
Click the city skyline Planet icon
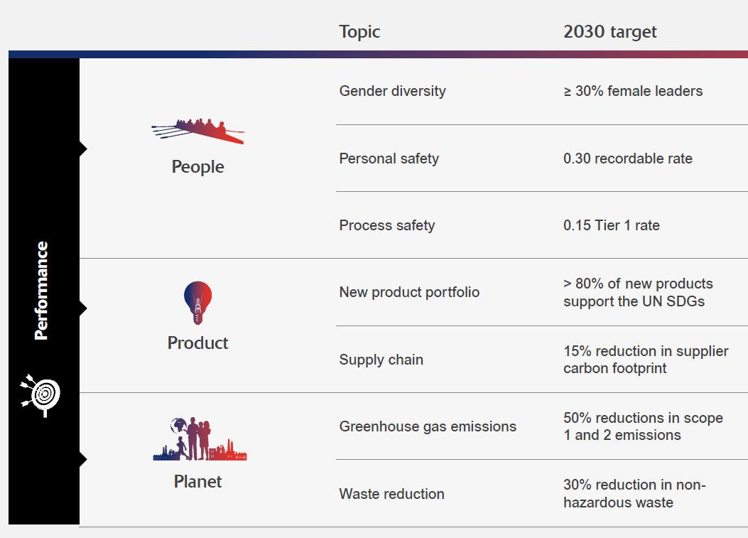point(200,439)
